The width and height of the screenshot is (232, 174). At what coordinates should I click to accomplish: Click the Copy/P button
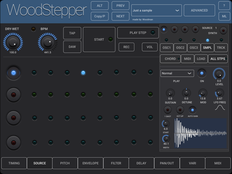(100, 16)
